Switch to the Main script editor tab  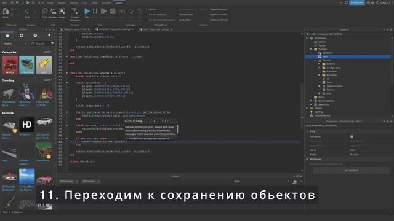pyautogui.click(x=156, y=29)
